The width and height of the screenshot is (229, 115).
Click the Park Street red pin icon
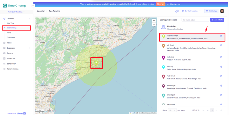tap(164, 77)
